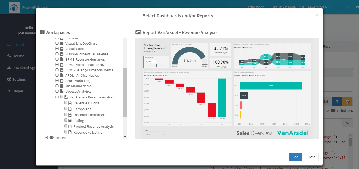This screenshot has width=359, height=169.
Task: Click the PowerBI Robots logo icon
Action: point(14,7)
